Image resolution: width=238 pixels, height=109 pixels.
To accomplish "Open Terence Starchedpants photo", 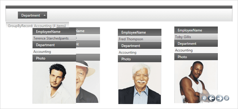I will click(x=54, y=83).
